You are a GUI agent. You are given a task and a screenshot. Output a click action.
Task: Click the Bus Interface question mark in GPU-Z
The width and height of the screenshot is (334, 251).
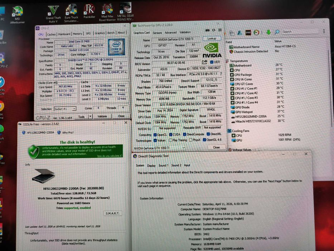pos(221,74)
